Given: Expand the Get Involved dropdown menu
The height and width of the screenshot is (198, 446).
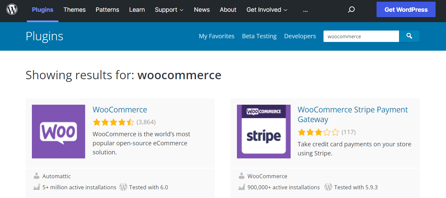Looking at the screenshot, I should click(x=267, y=10).
